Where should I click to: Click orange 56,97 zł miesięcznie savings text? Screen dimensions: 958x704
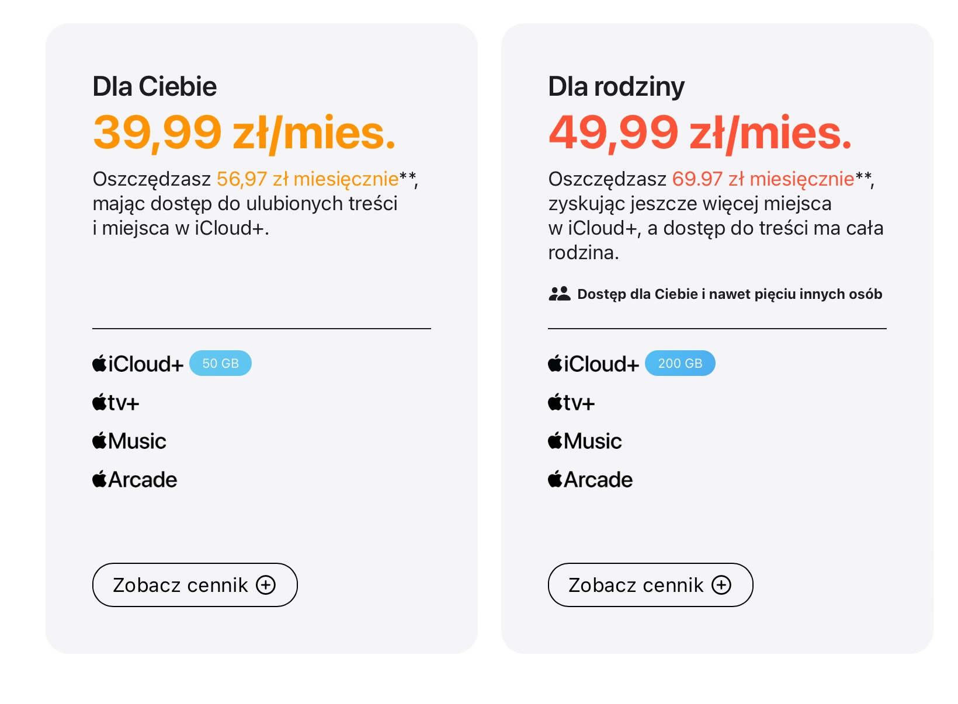point(307,179)
